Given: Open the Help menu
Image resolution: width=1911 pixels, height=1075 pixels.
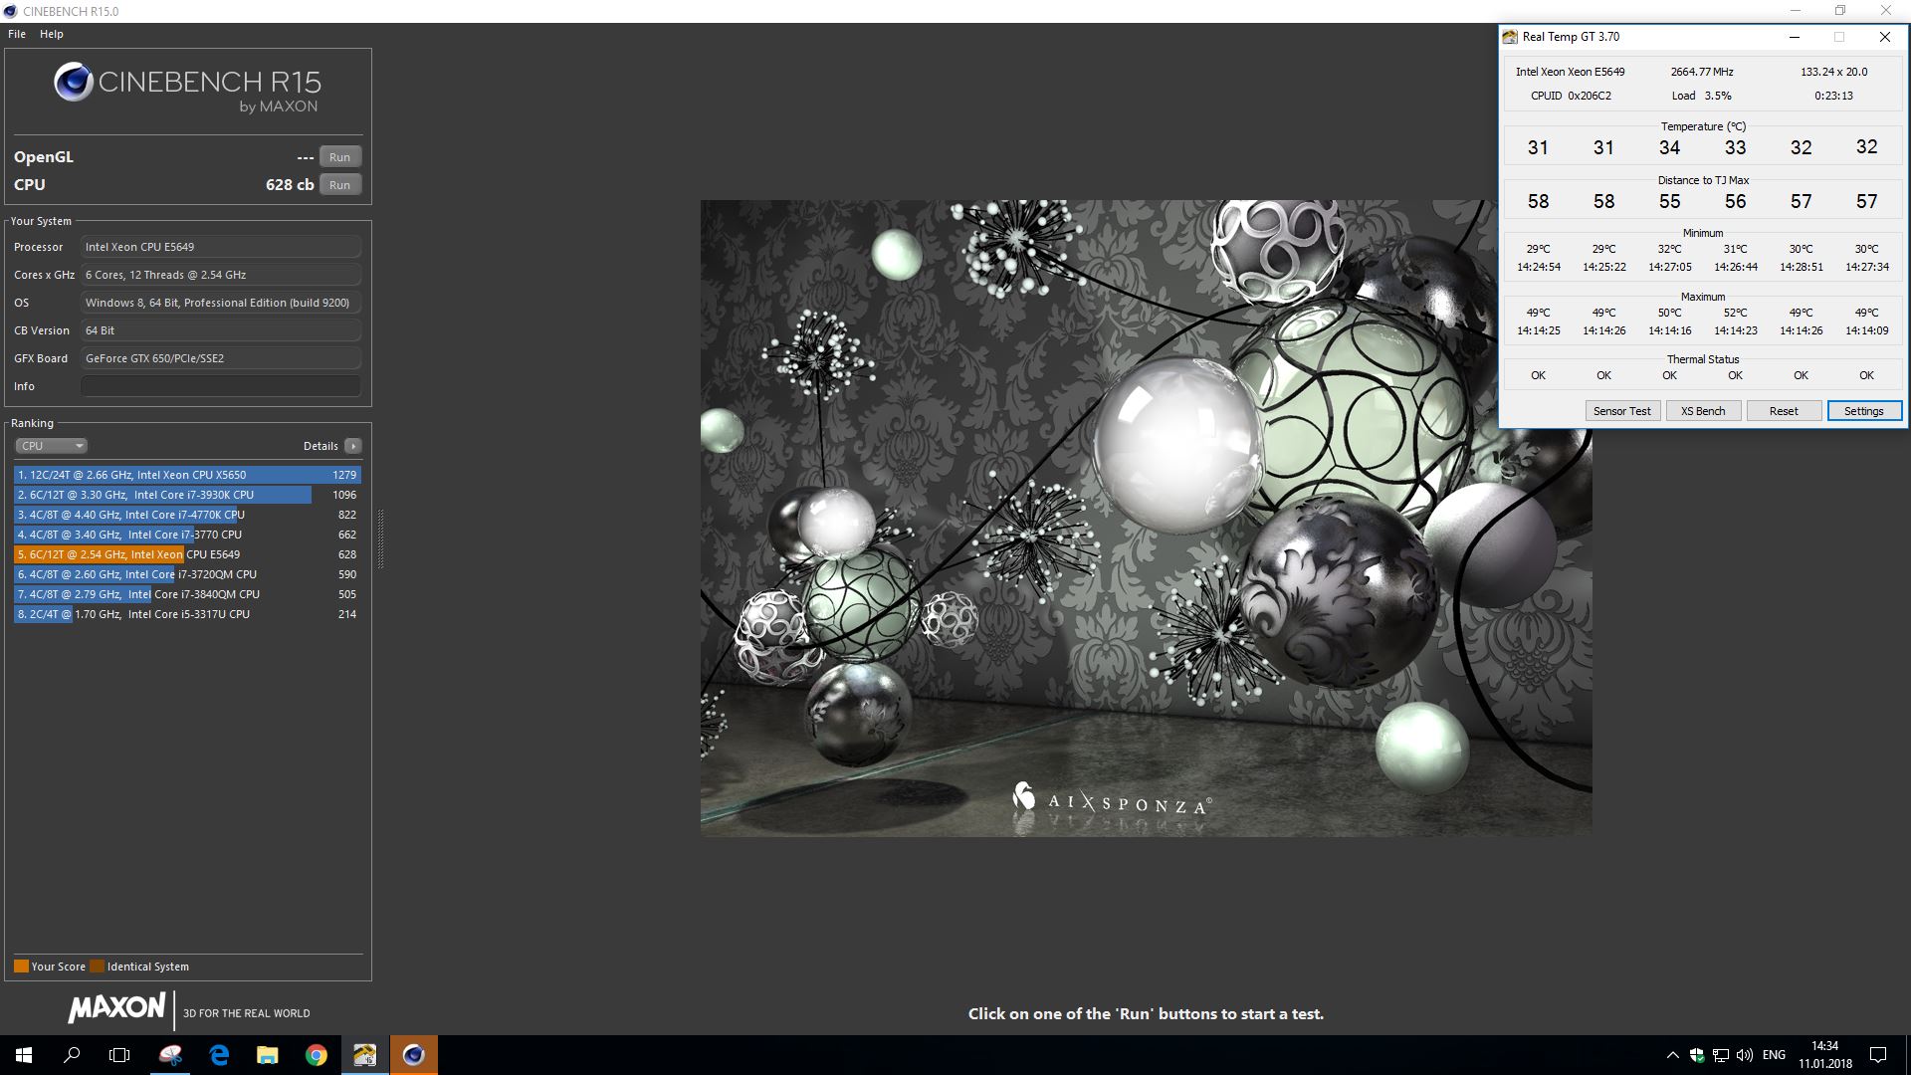Looking at the screenshot, I should point(52,34).
